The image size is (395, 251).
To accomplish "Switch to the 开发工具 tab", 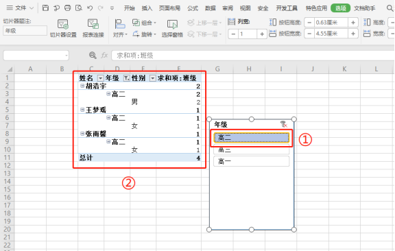I will [287, 8].
